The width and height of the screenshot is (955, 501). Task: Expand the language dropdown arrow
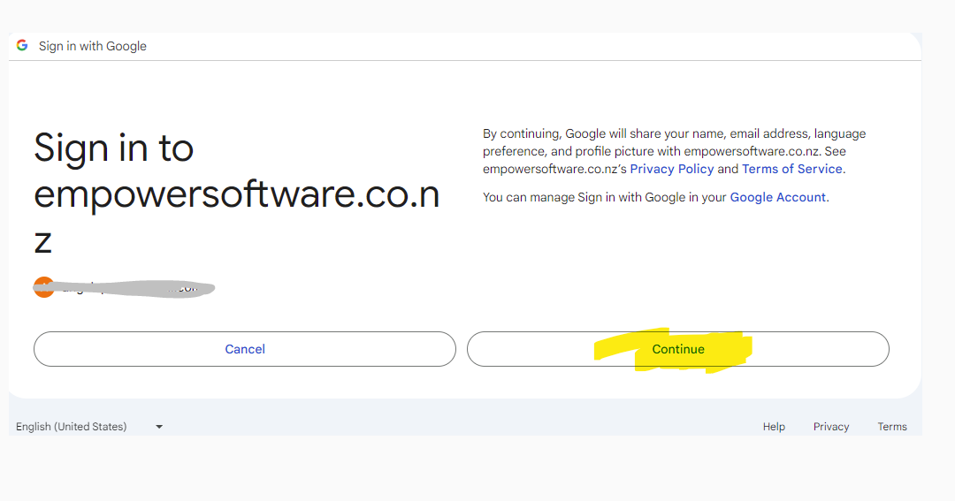pyautogui.click(x=159, y=427)
